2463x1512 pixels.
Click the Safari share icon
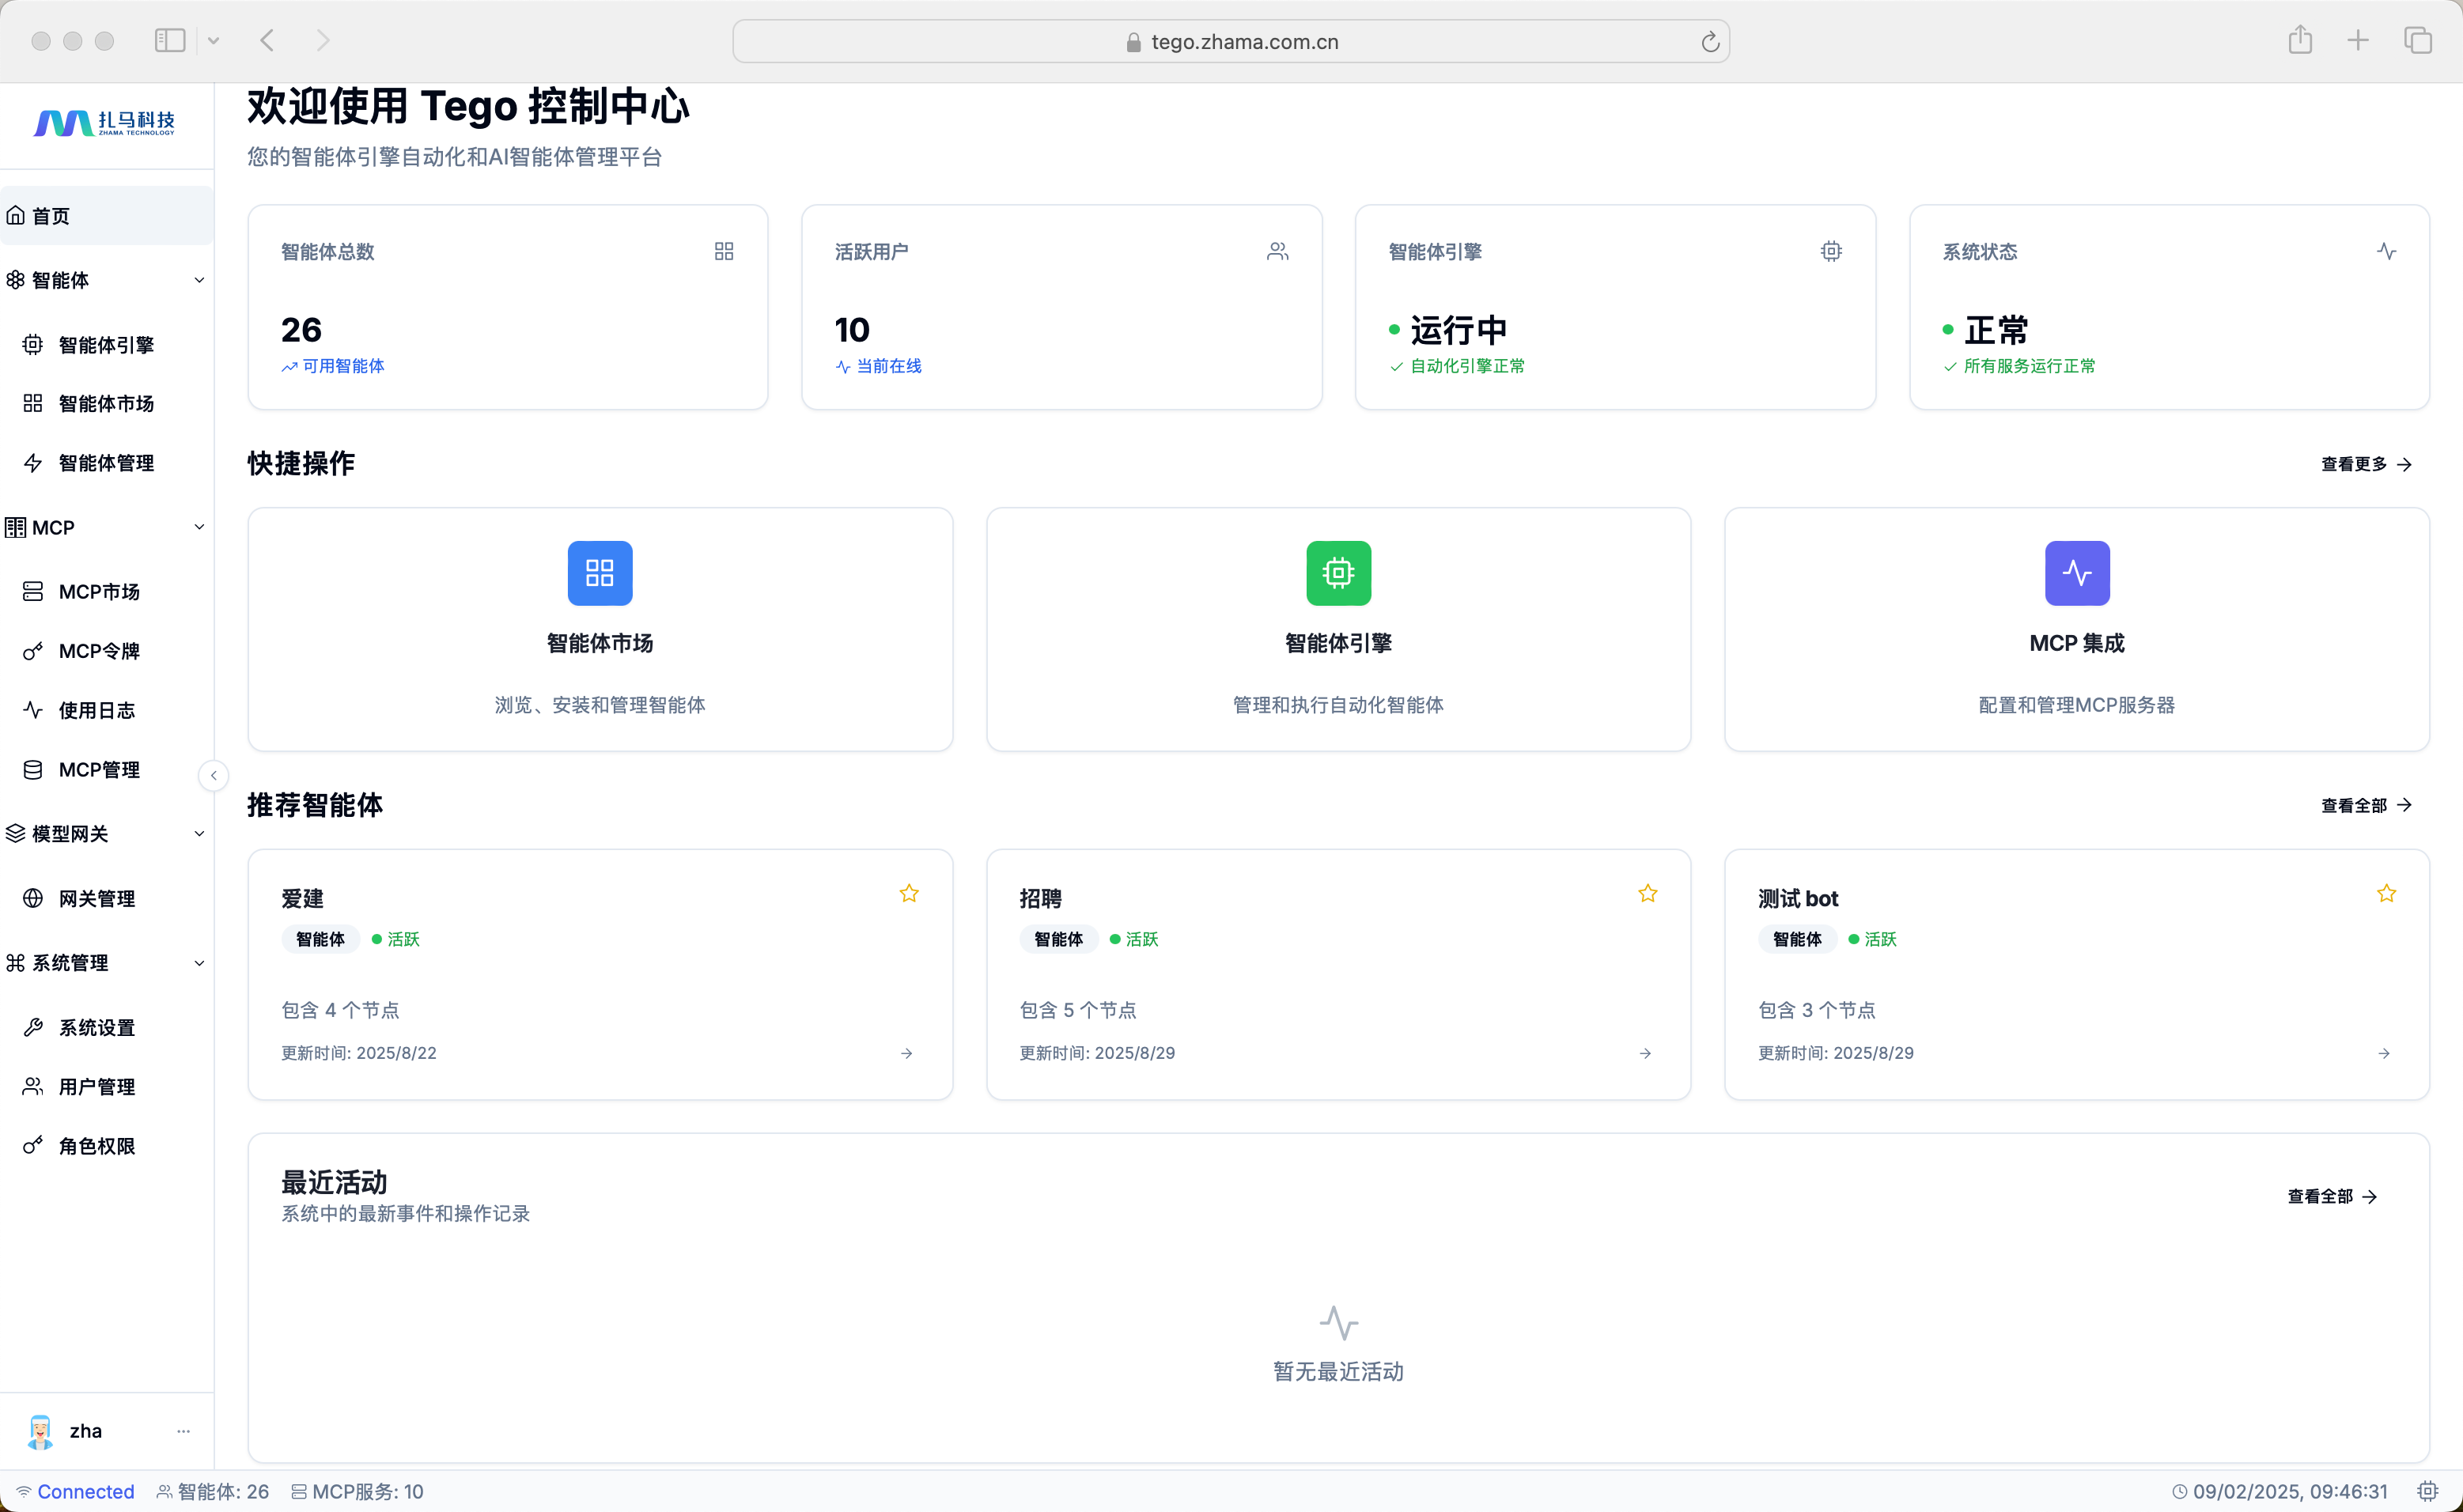pyautogui.click(x=2300, y=40)
